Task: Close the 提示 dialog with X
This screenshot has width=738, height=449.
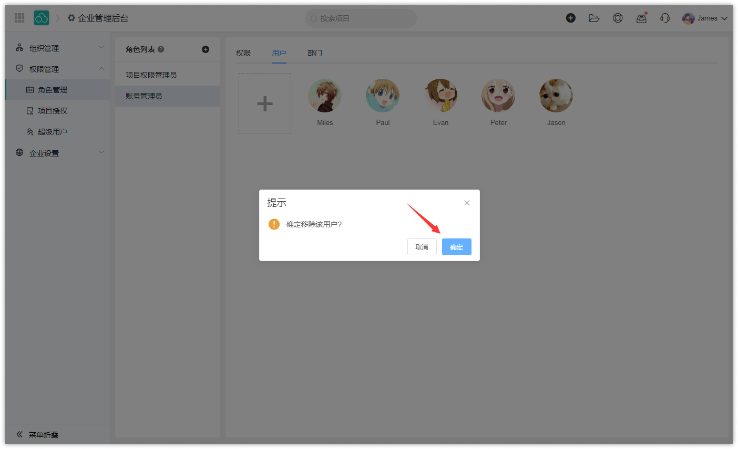Action: (467, 203)
